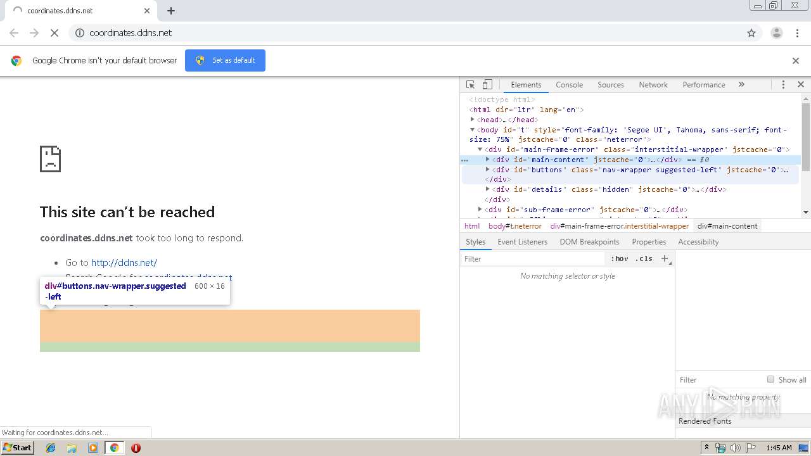The image size is (811, 456).
Task: Click the Elements panel scroll down arrow
Action: 806,212
